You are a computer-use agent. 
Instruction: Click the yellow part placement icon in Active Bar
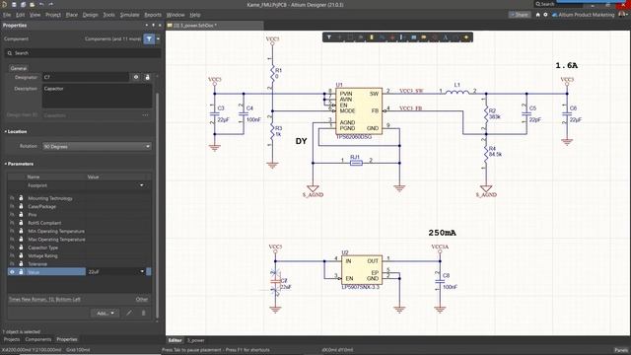(372, 37)
